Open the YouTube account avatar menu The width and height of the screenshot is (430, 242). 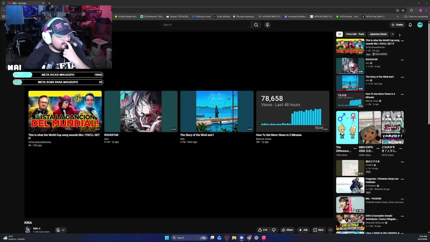pyautogui.click(x=420, y=25)
